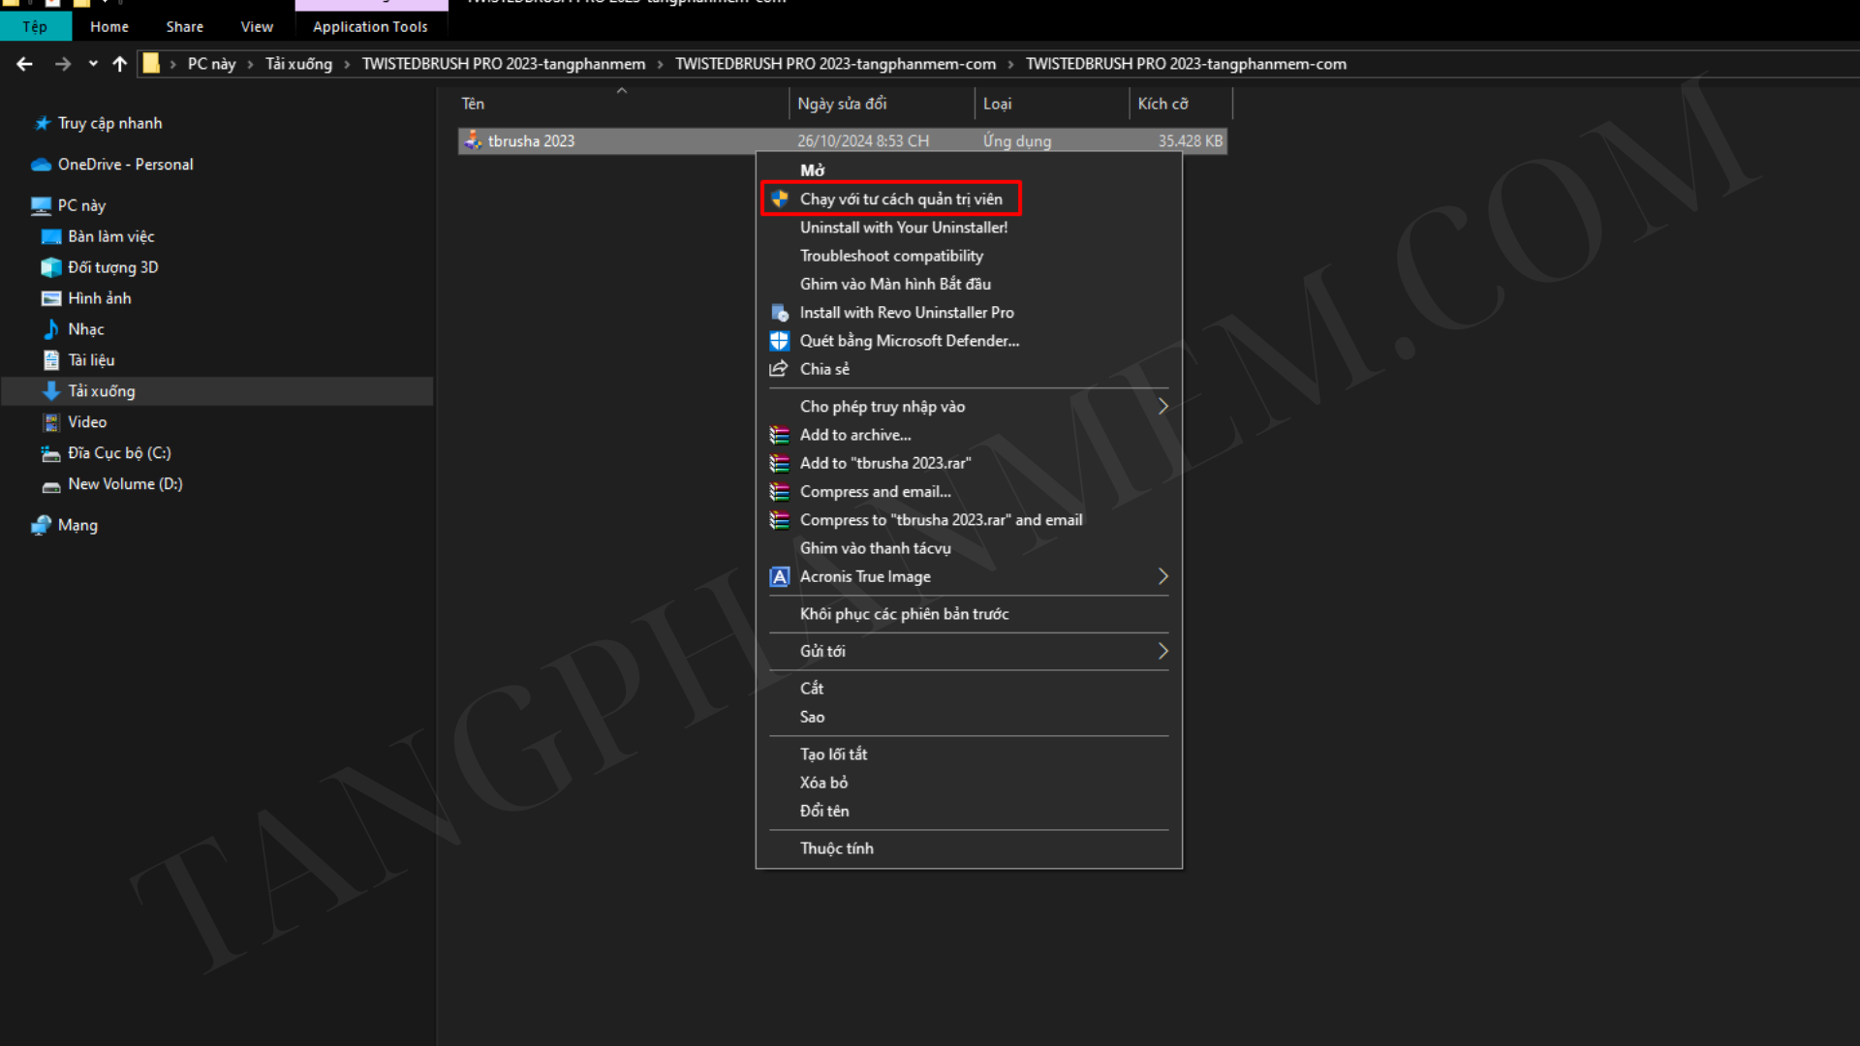Open the recent locations dropdown arrow
Screen dimensions: 1860x1046
(x=93, y=64)
